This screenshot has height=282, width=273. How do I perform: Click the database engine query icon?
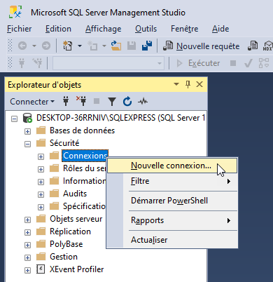pos(253,46)
